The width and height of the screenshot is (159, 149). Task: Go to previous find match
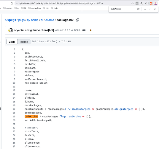click(145, 9)
